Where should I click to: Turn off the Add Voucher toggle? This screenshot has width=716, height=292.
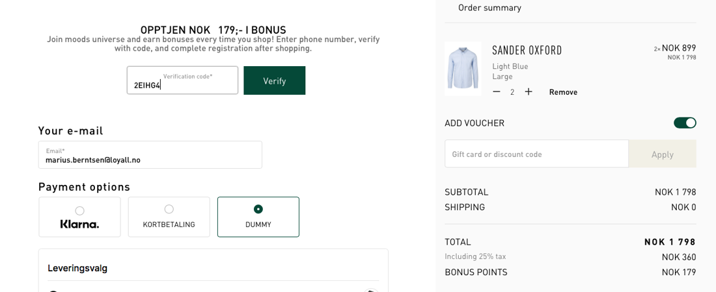coord(685,123)
